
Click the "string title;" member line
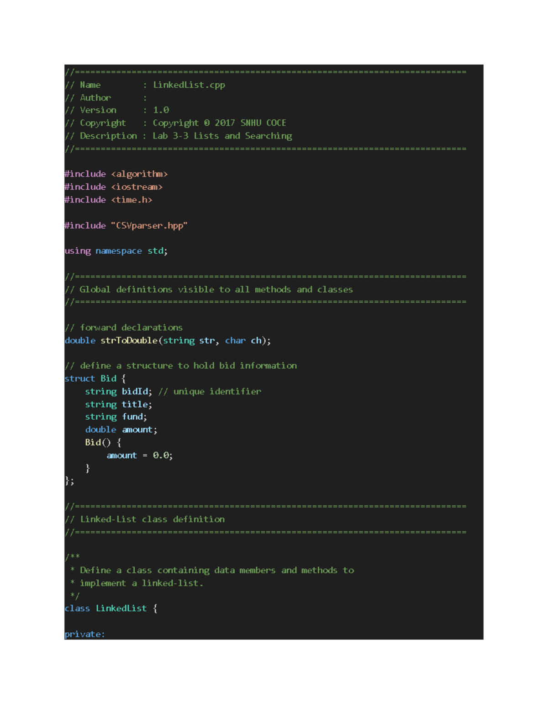(118, 405)
